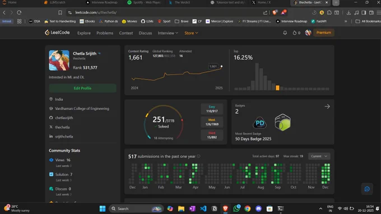381x214 pixels.
Task: Click the Easy 110/917 stat box
Action: (x=212, y=109)
